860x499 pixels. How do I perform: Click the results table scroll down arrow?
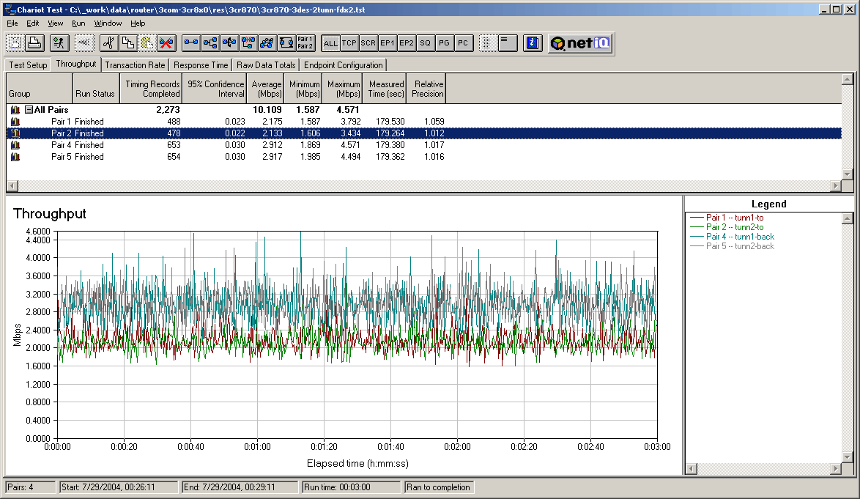pyautogui.click(x=848, y=174)
